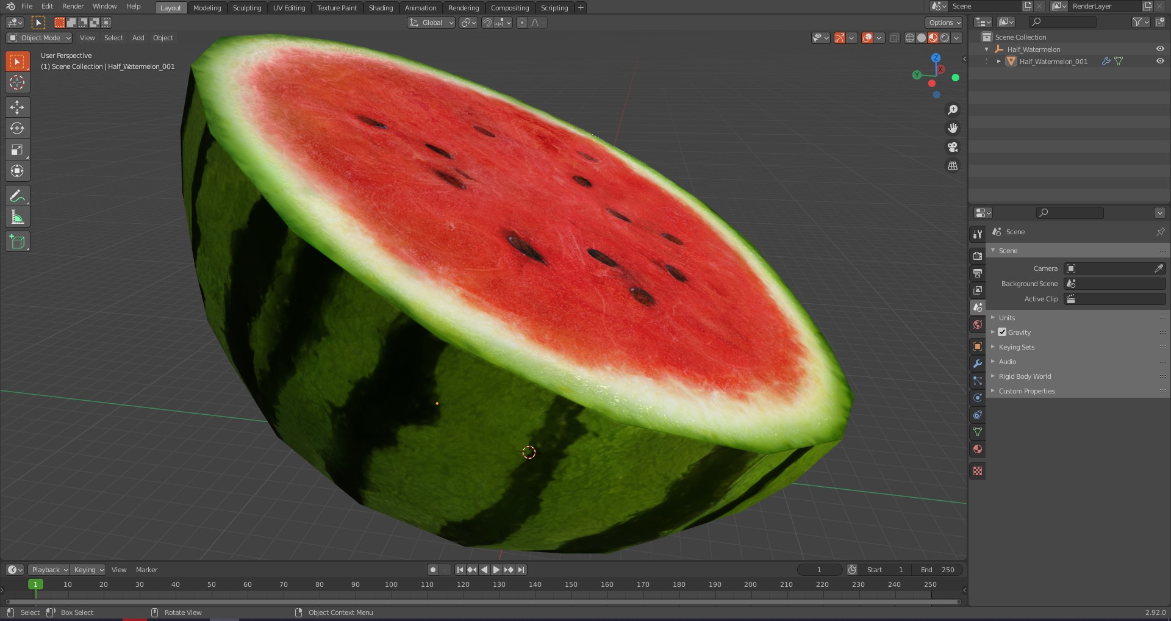
Task: Click current frame marker 1
Action: 35,584
